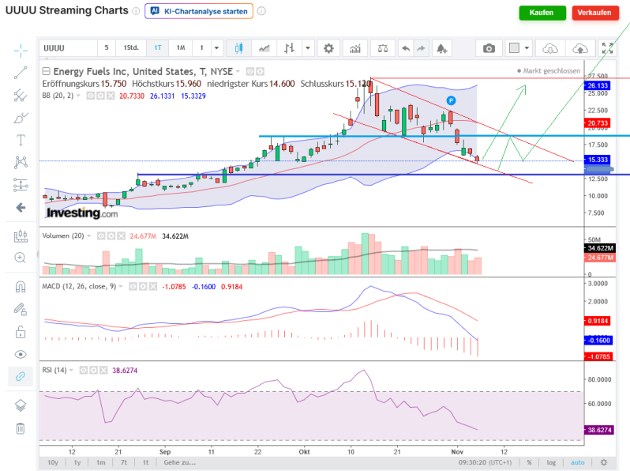The width and height of the screenshot is (630, 471).
Task: Select the Text annotation tool
Action: pos(21,140)
